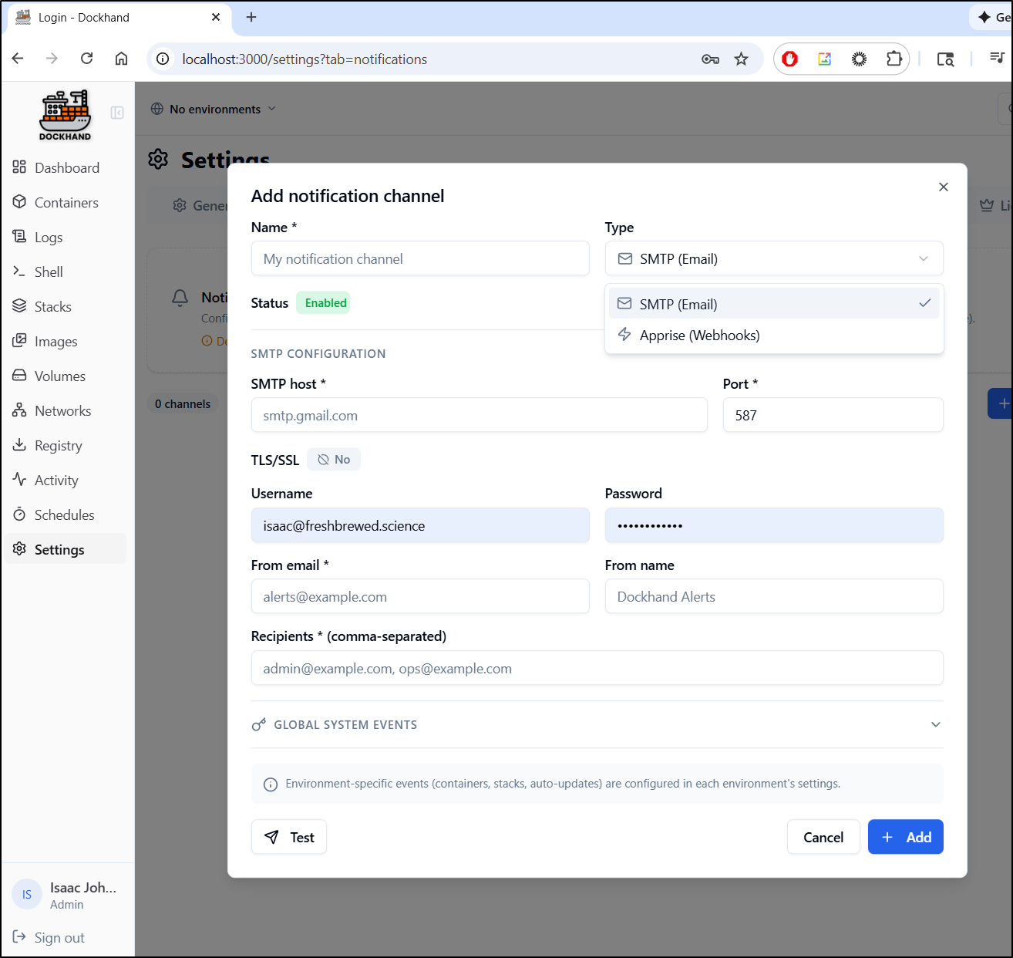Close the Add notification channel dialog
1013x958 pixels.
(x=943, y=187)
